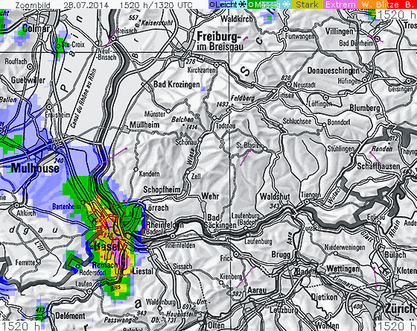Click the top-right 1520 h timestamp
The image size is (417, 331).
point(397,15)
